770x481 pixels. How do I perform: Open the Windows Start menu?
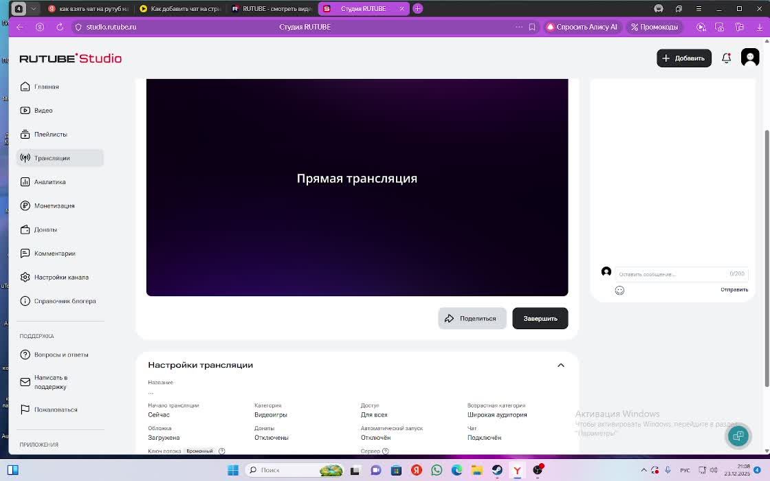pos(233,470)
